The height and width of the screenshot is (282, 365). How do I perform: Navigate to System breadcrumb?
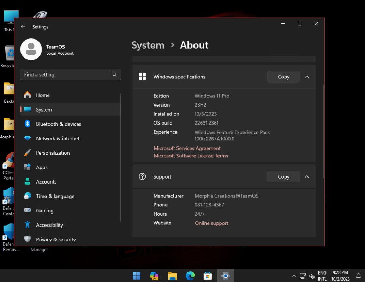pyautogui.click(x=148, y=45)
